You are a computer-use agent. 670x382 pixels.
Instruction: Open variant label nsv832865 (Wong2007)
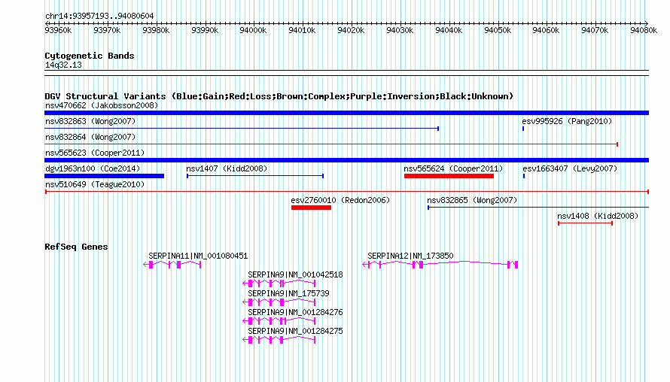(x=472, y=200)
